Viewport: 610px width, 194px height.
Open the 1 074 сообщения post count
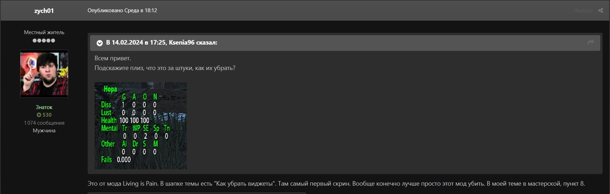(x=44, y=123)
